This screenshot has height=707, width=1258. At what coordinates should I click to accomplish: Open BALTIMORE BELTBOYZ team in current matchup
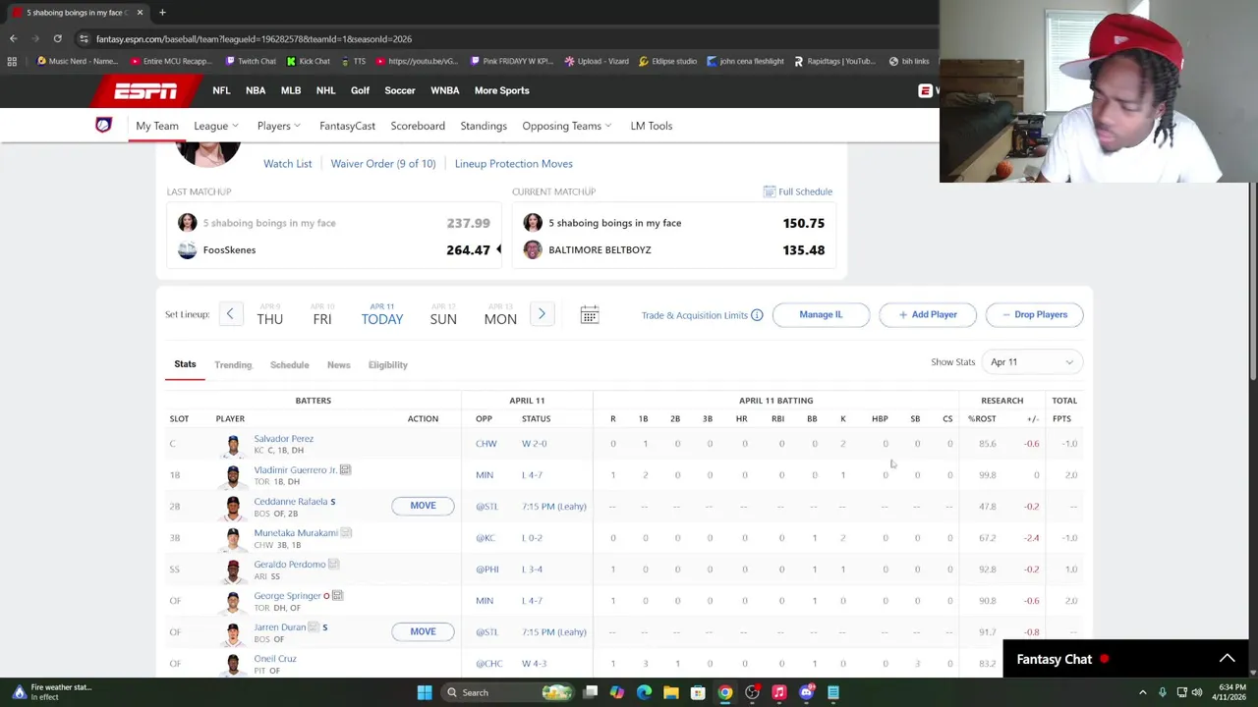click(600, 249)
